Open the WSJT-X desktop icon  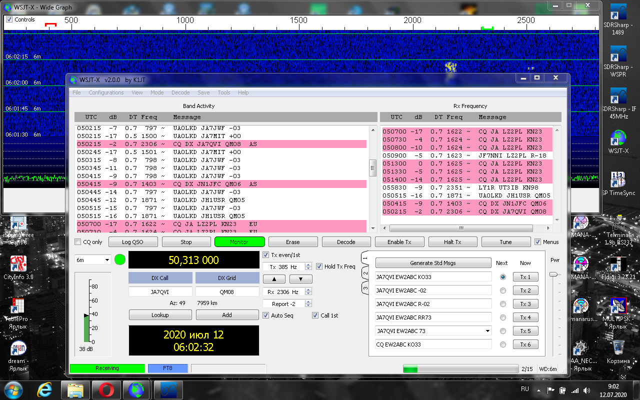tap(618, 138)
